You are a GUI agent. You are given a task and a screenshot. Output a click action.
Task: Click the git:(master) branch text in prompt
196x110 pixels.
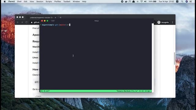61,25
